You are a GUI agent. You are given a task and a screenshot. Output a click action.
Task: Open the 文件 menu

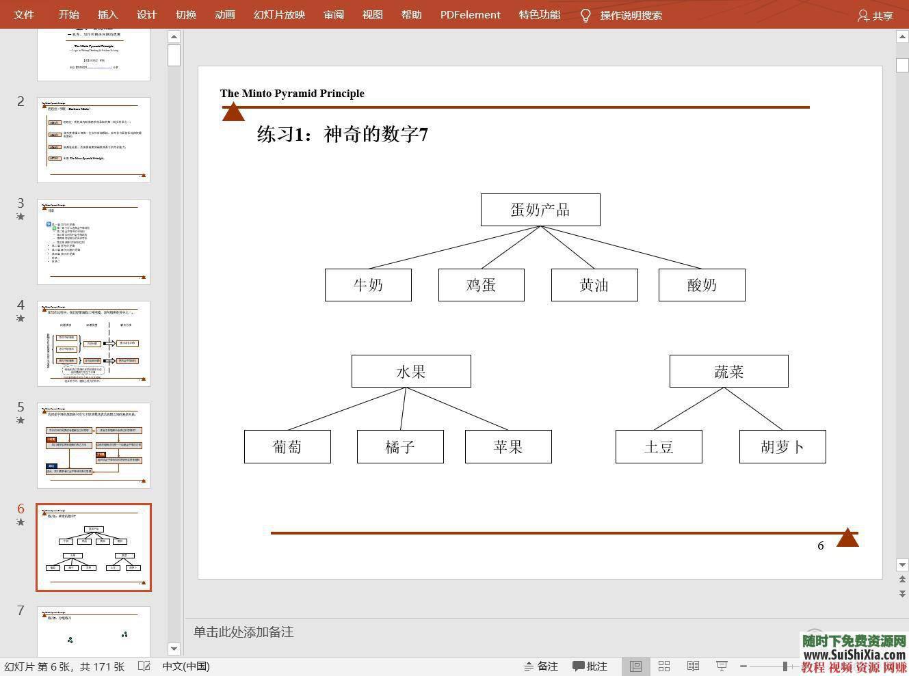pos(23,14)
